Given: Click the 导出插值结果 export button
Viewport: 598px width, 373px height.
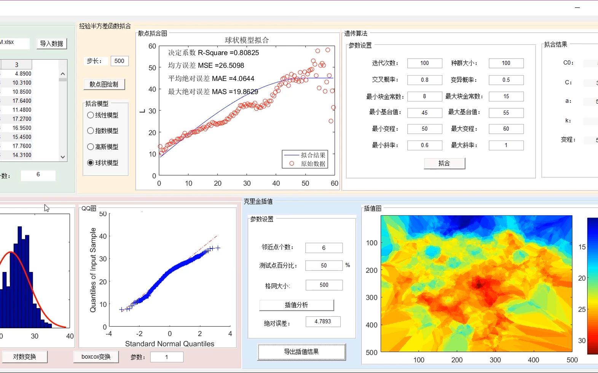Looking at the screenshot, I should coord(301,352).
